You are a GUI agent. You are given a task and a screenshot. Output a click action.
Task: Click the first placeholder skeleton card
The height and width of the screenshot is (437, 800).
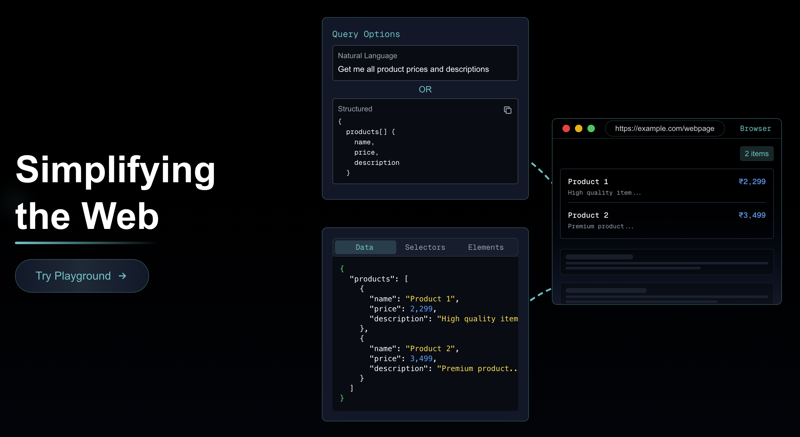click(666, 262)
